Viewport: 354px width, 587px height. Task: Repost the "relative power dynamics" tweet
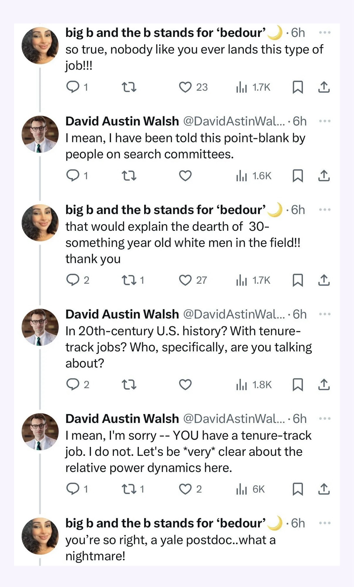point(129,489)
